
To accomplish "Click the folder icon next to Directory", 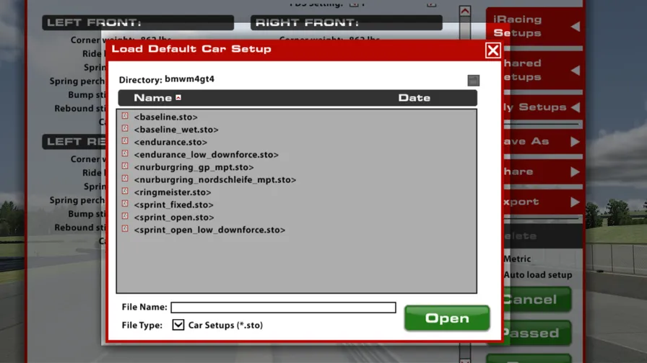I will [473, 80].
